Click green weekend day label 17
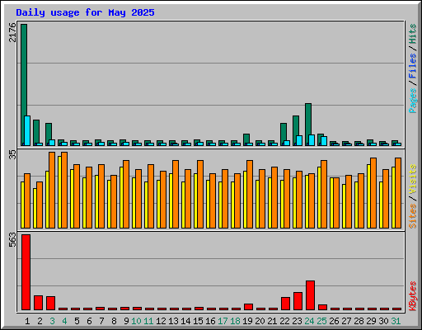 223,321
